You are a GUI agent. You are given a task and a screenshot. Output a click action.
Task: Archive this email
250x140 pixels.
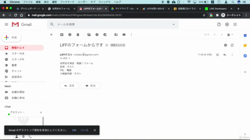(x=62, y=35)
